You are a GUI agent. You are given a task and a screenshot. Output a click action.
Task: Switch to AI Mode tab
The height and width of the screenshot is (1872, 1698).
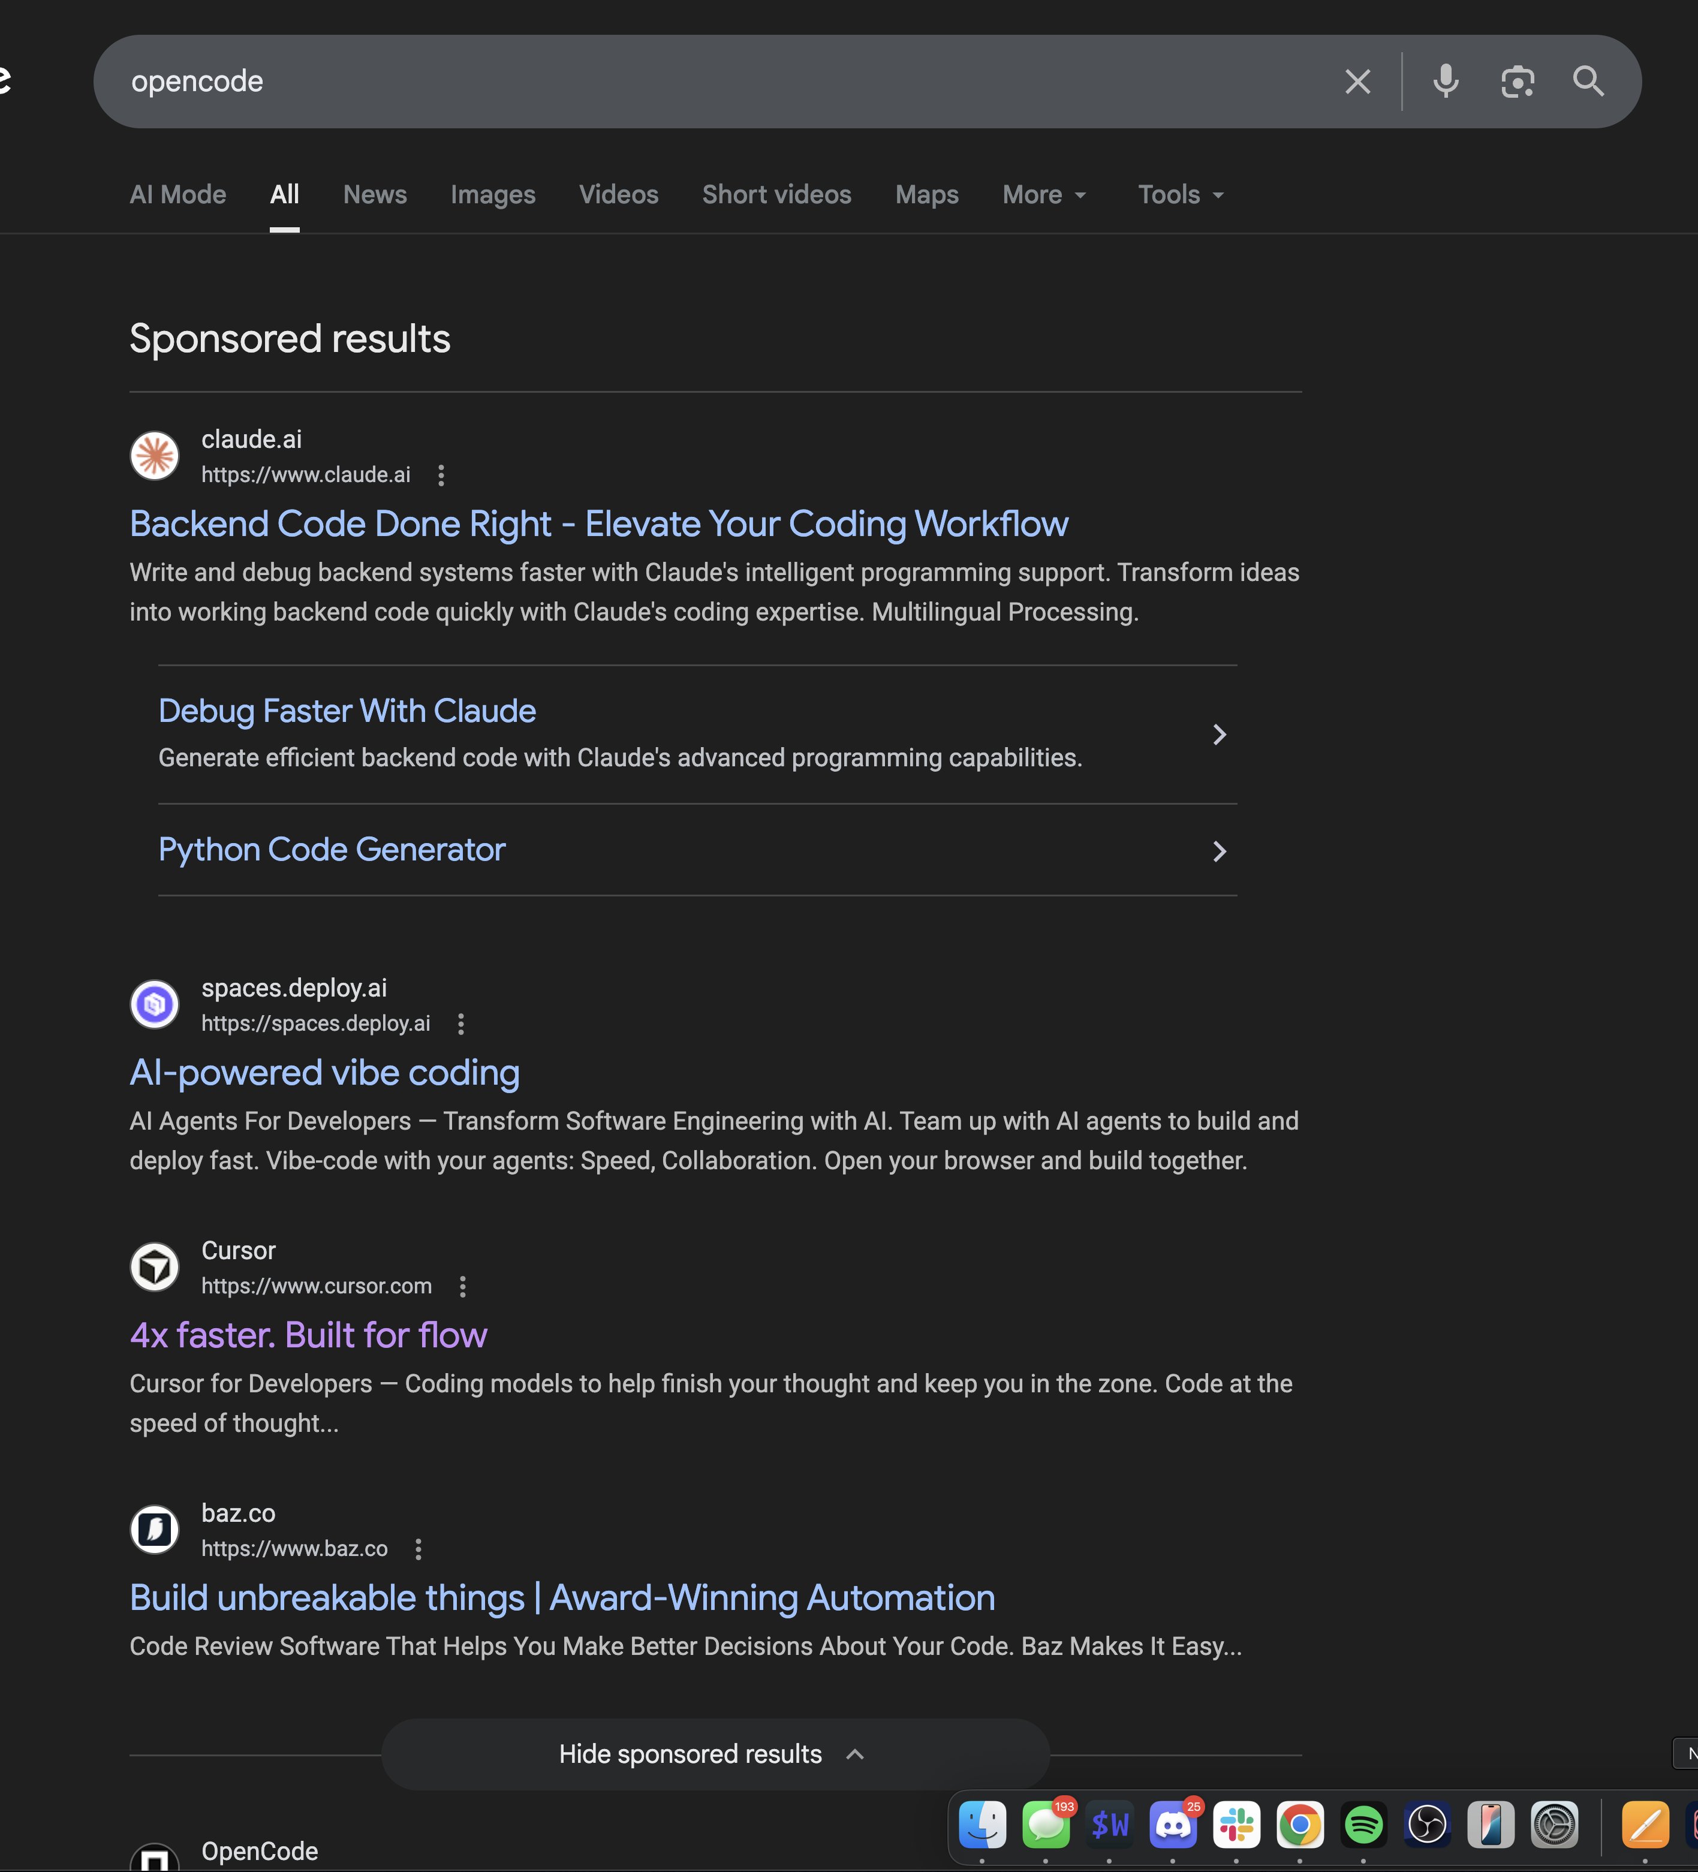(178, 195)
